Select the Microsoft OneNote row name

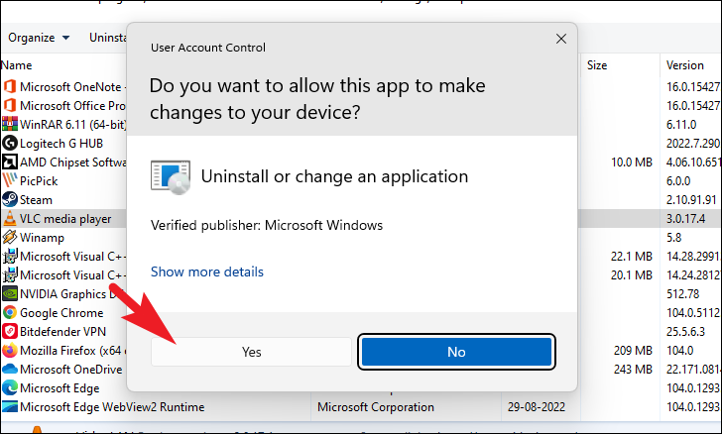(72, 87)
